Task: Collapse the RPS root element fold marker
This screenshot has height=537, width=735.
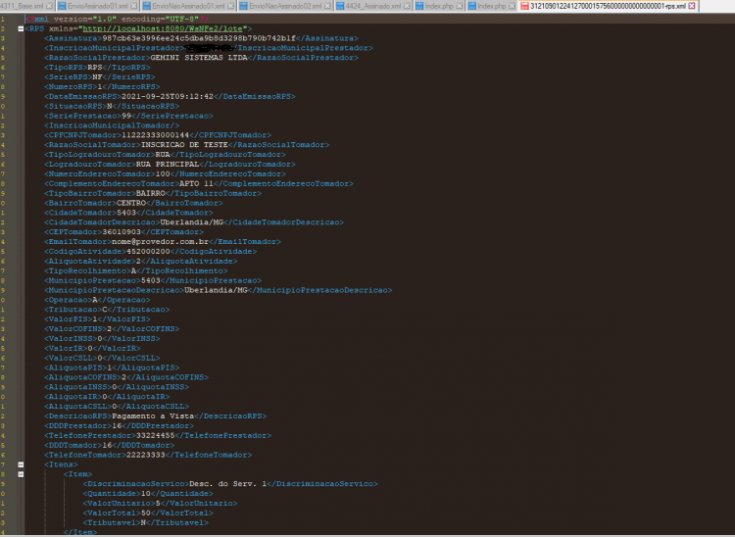Action: (x=21, y=28)
